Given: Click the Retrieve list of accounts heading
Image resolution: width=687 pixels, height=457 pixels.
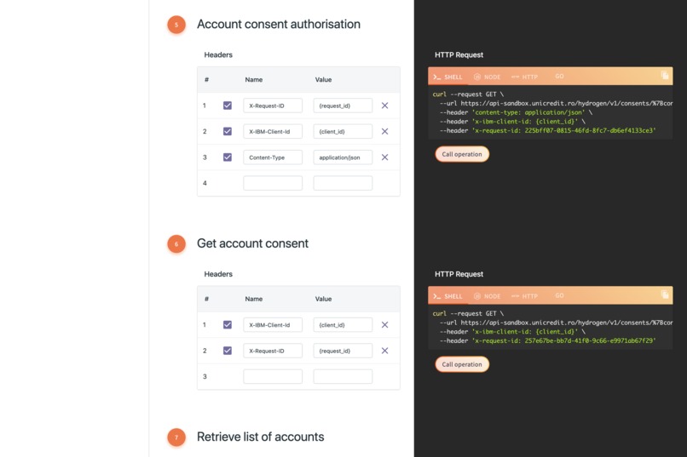Looking at the screenshot, I should [x=260, y=437].
